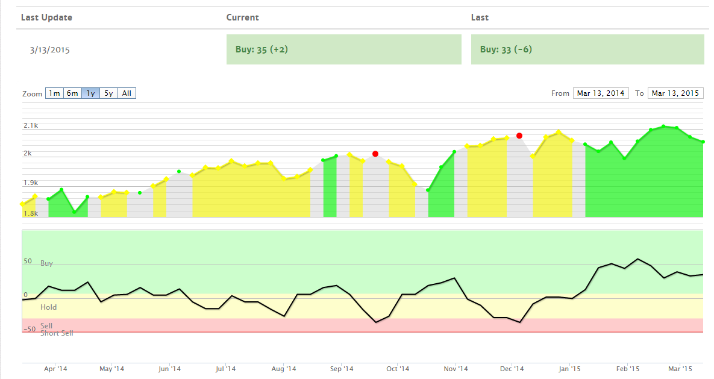Select the 1y zoom range
714x379 pixels.
90,93
